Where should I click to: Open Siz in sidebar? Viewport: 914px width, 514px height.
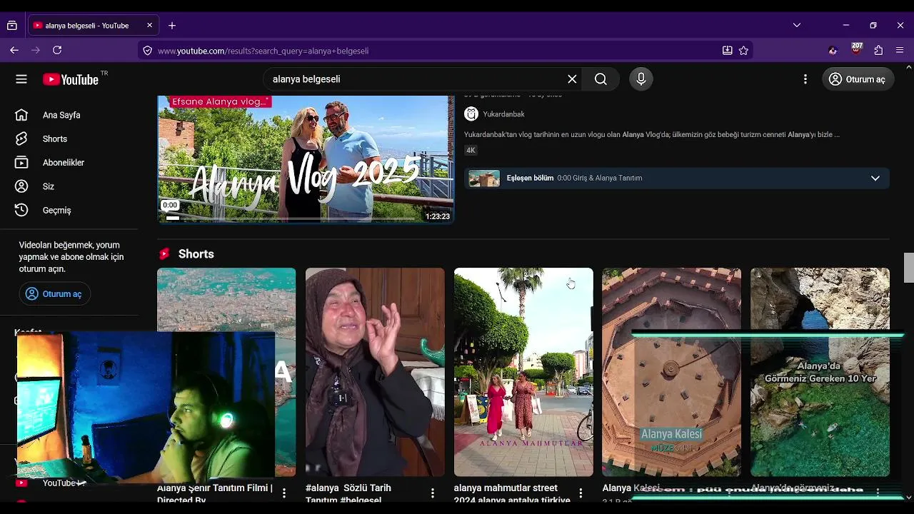49,186
